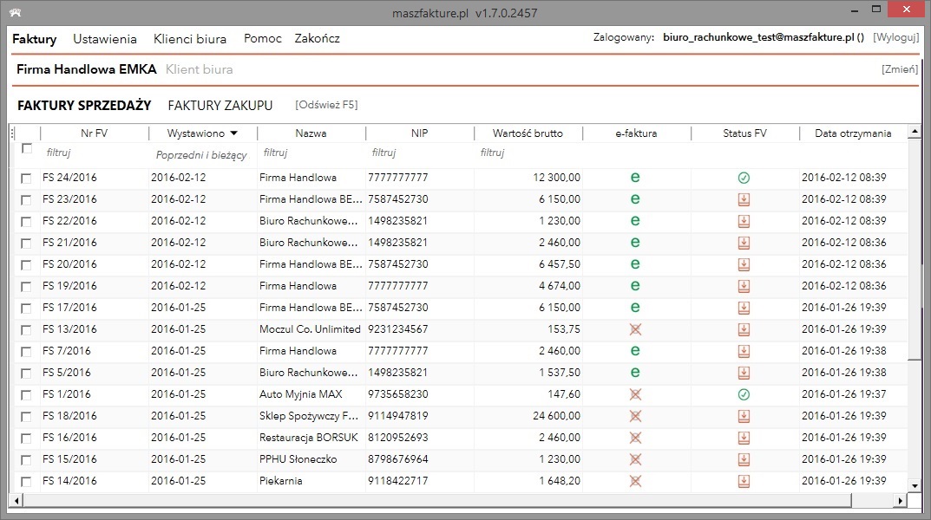Click the e-faktura icon for FS 21/2016
931x520 pixels.
(x=635, y=243)
